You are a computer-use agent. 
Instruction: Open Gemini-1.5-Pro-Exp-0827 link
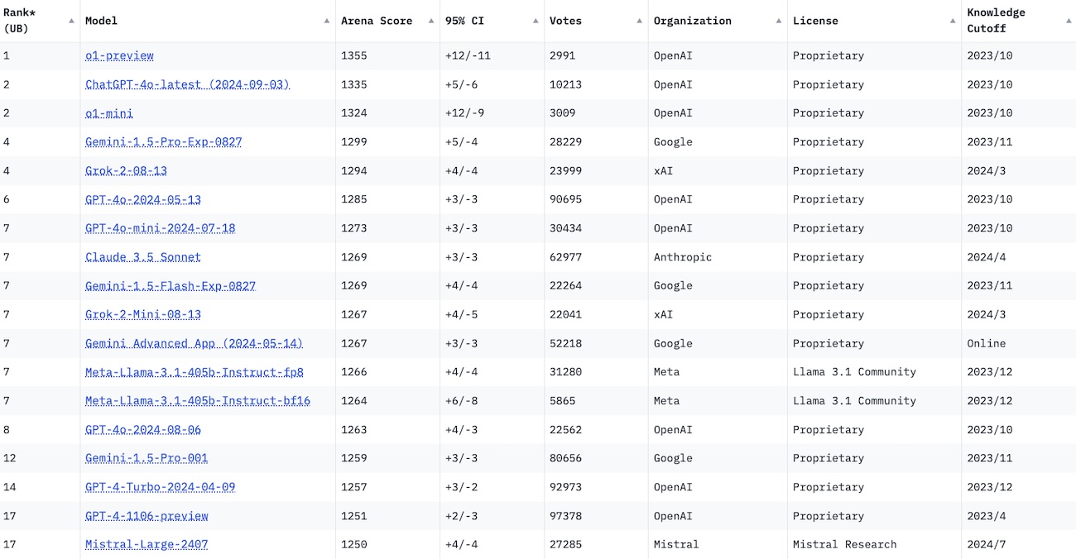tap(163, 142)
